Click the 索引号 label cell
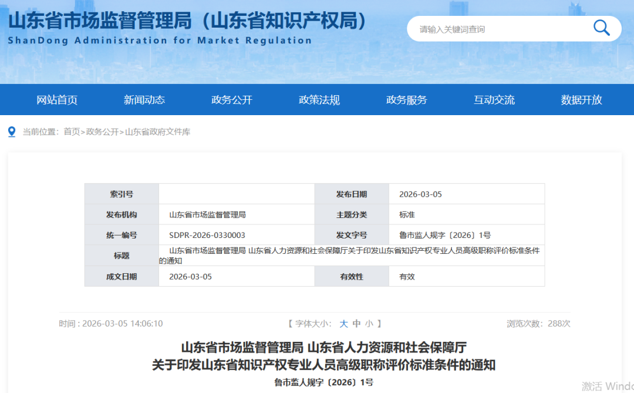The height and width of the screenshot is (393, 634). [x=122, y=194]
